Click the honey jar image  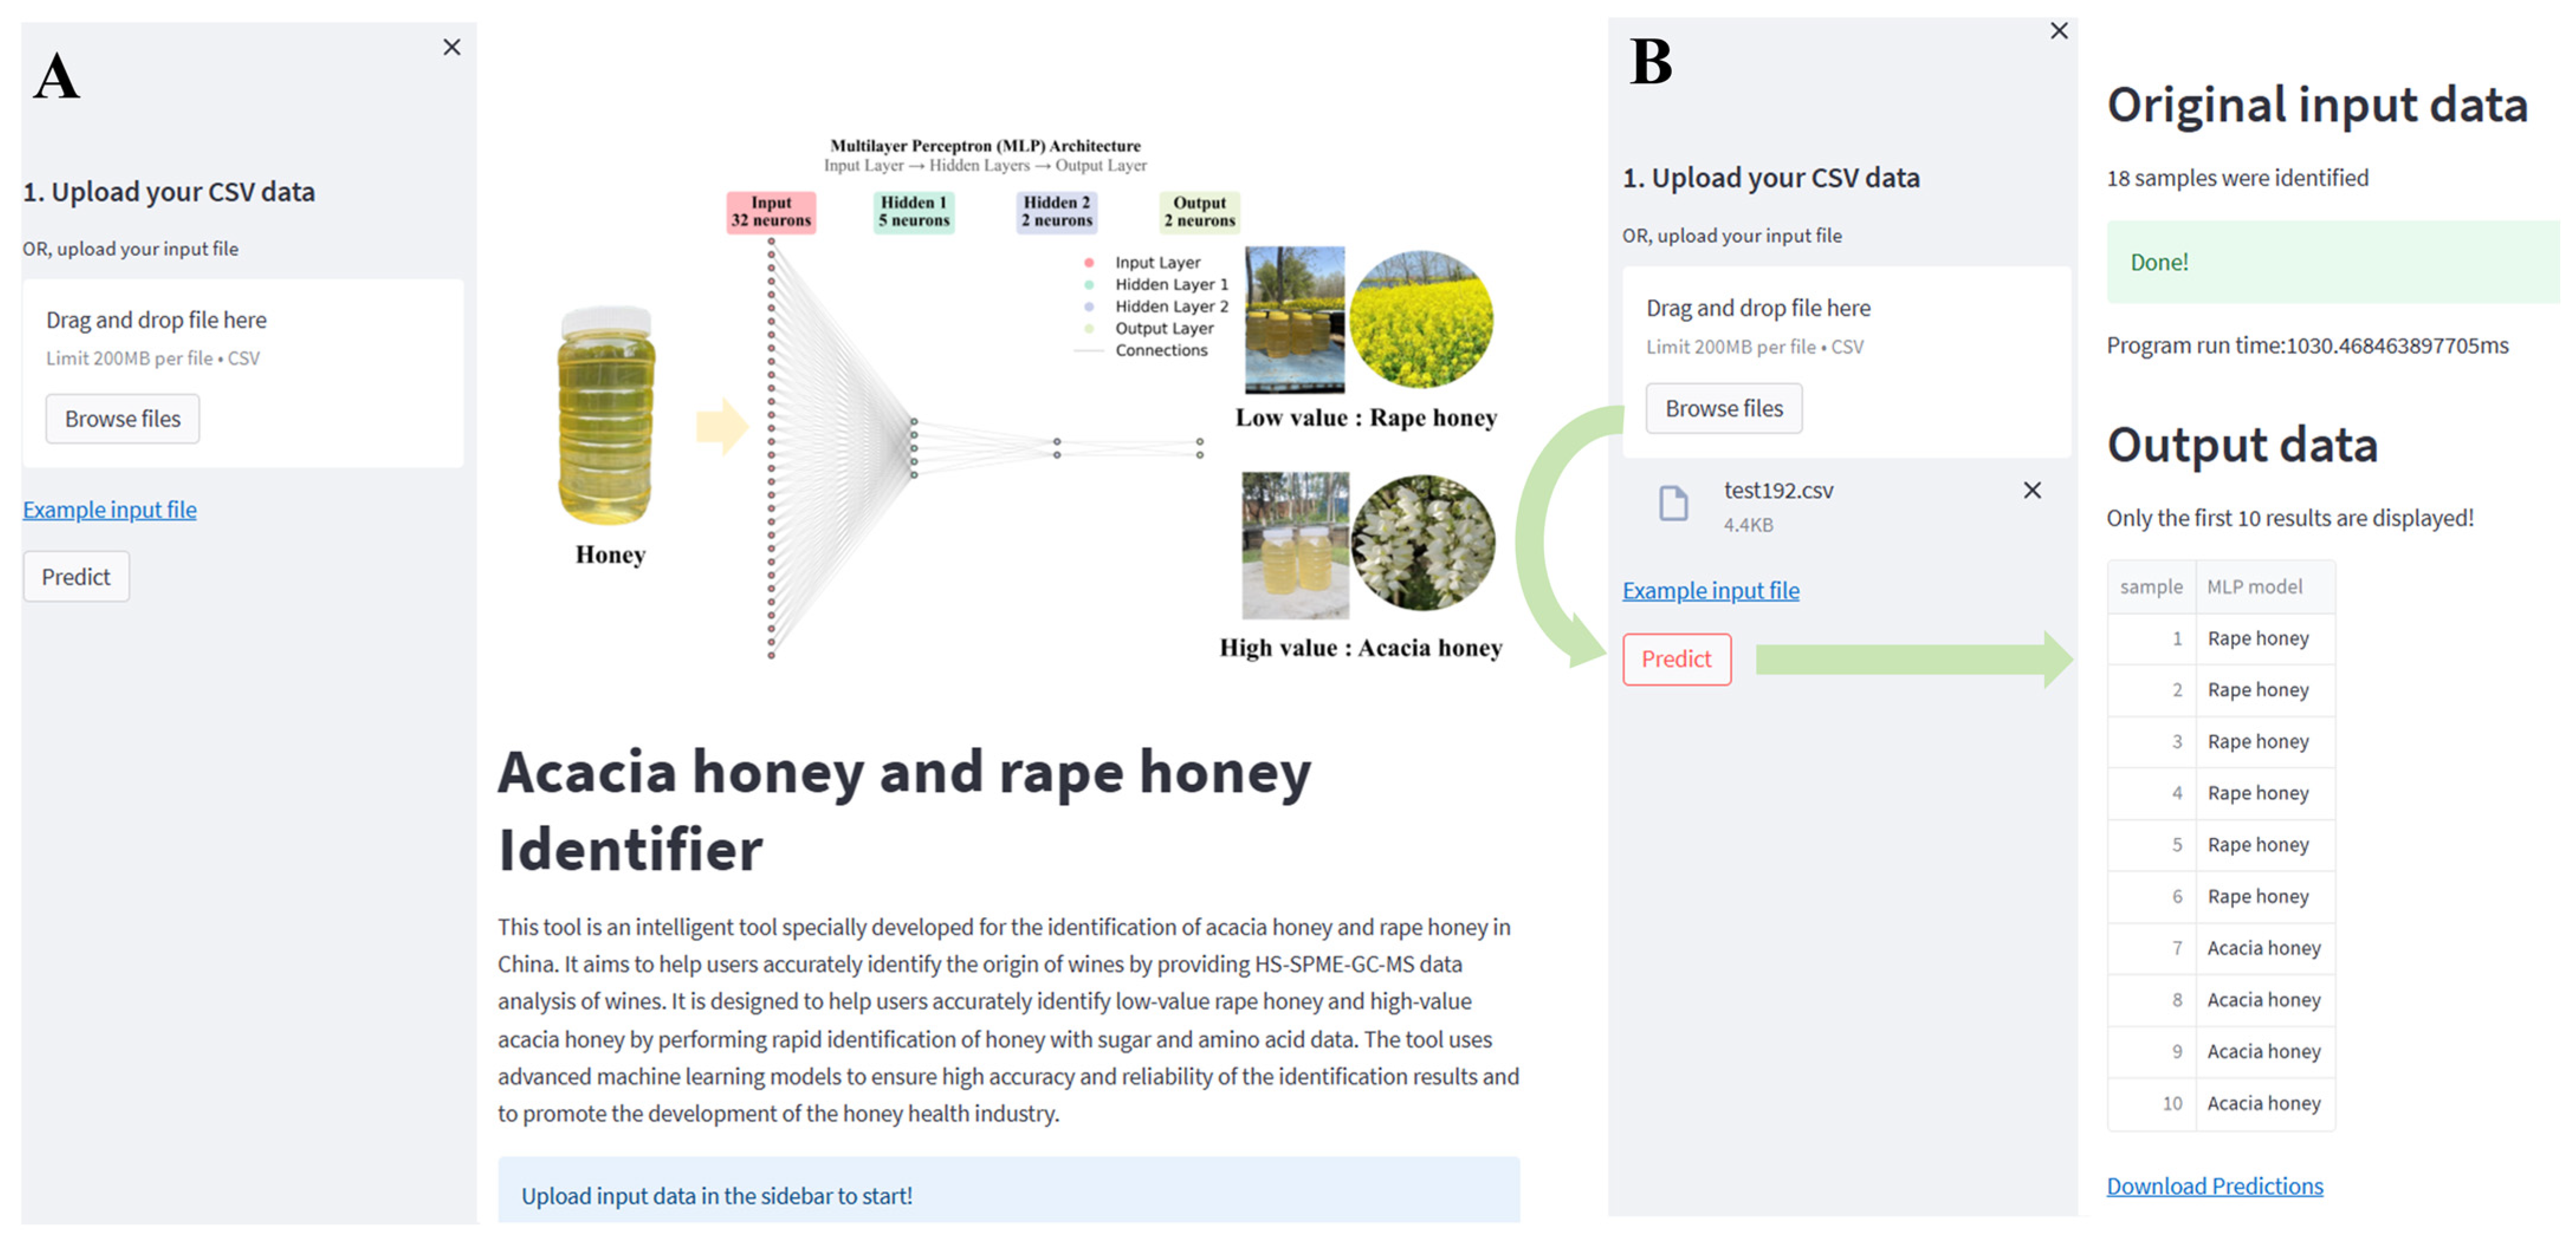[x=607, y=417]
